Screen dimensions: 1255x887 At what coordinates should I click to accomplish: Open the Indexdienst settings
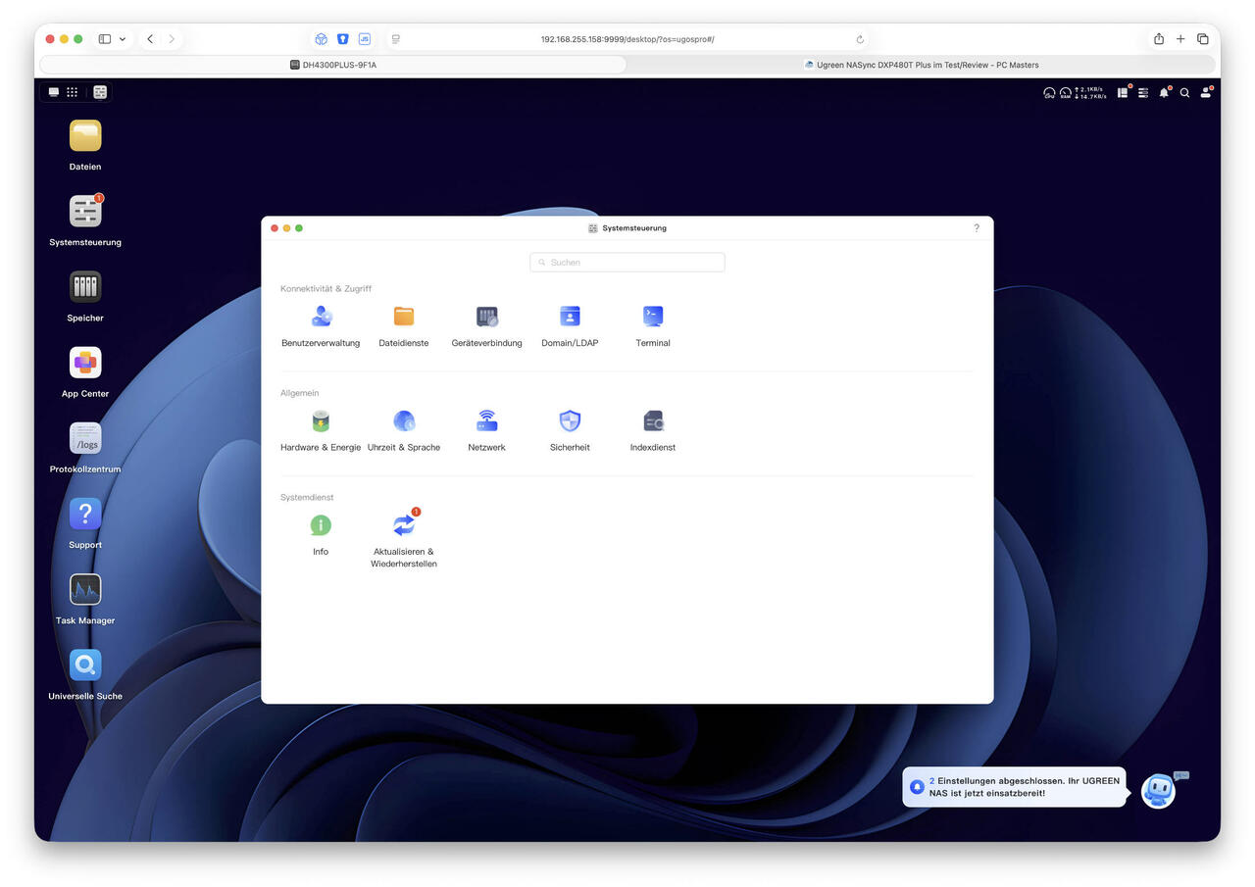653,421
